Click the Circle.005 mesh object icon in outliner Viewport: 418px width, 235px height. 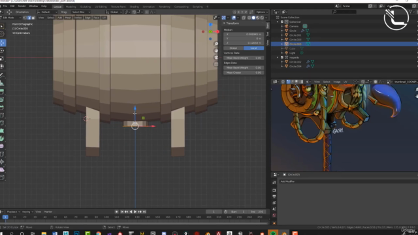tap(287, 44)
